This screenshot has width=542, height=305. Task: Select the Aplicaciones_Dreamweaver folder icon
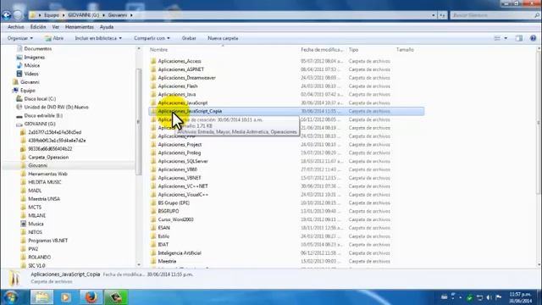coord(153,78)
